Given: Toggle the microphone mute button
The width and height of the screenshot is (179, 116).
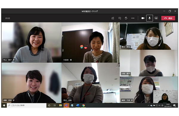Looking at the screenshot, I should (x=149, y=18).
